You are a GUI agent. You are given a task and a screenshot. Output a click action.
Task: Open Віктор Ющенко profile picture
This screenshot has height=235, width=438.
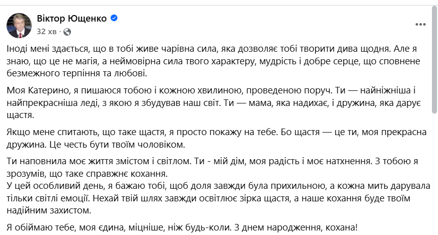coord(19,25)
